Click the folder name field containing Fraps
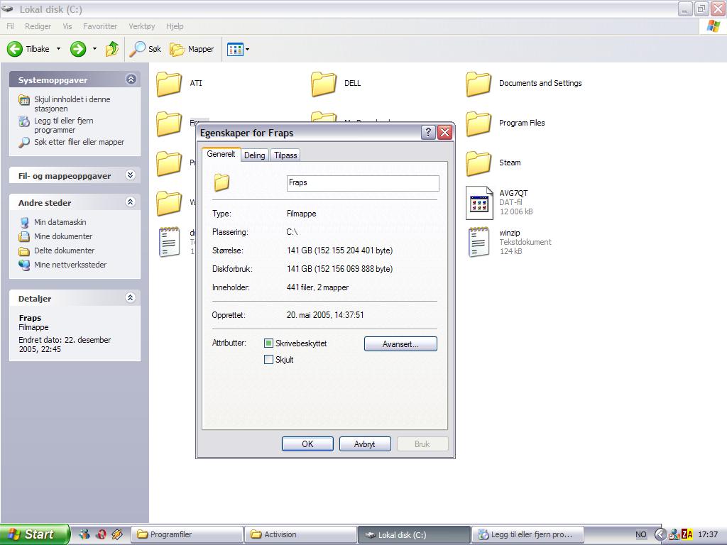The image size is (727, 545). (x=363, y=183)
